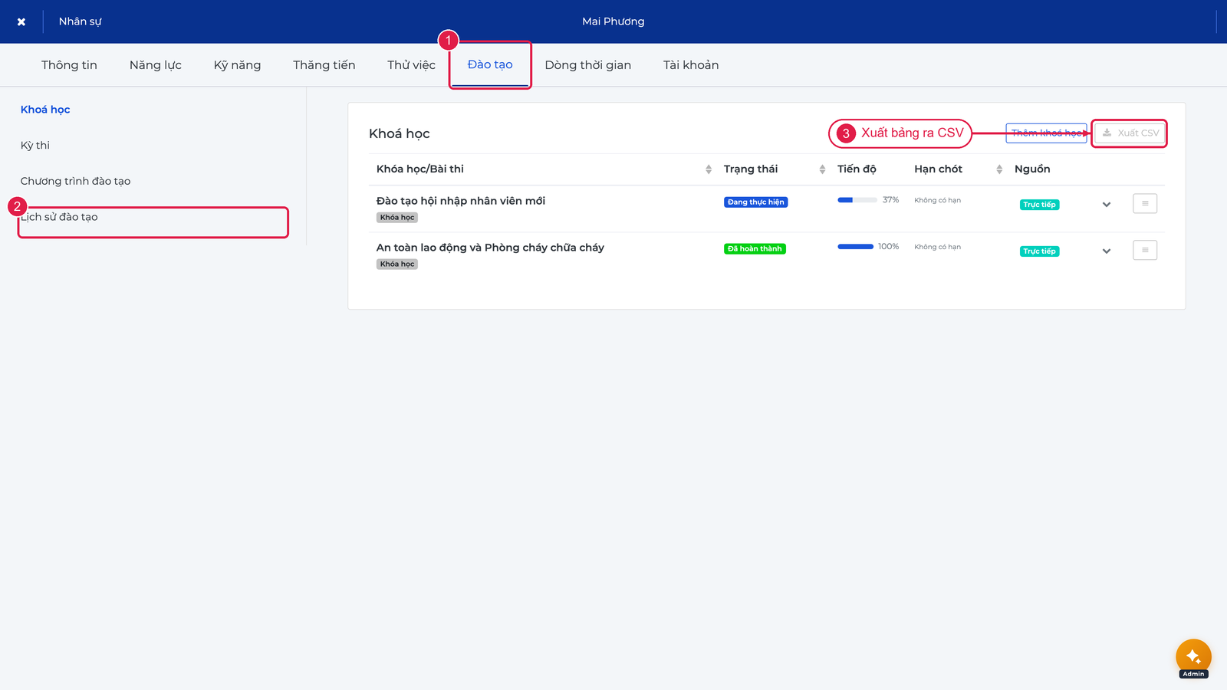Expand the Đào tạo hội nhập row chevron
Viewport: 1227px width, 690px height.
pos(1107,205)
